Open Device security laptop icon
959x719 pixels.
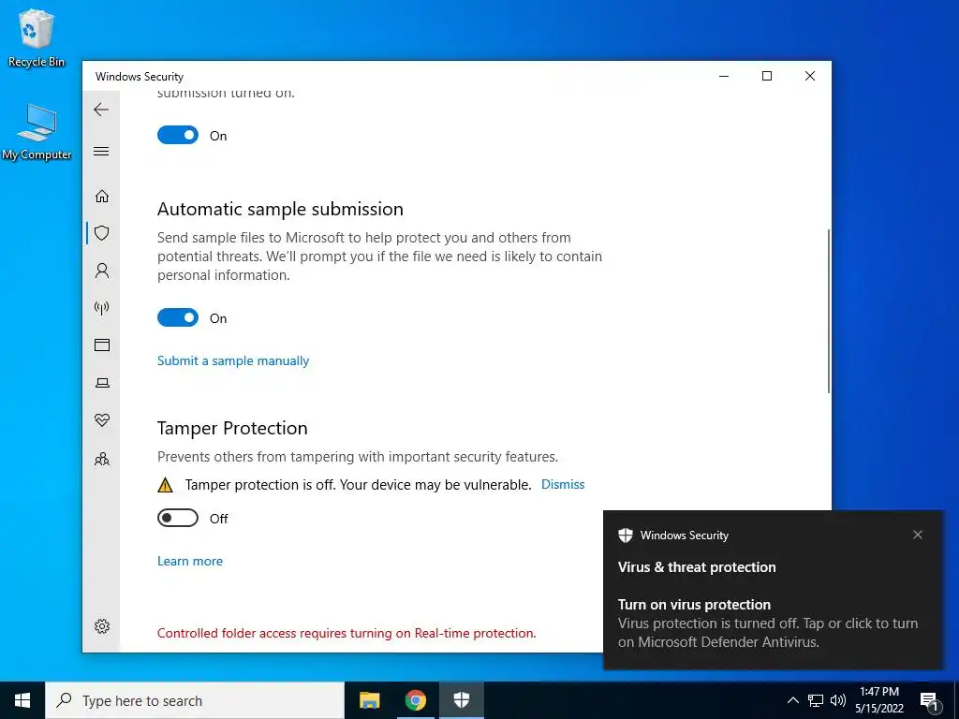(x=102, y=383)
